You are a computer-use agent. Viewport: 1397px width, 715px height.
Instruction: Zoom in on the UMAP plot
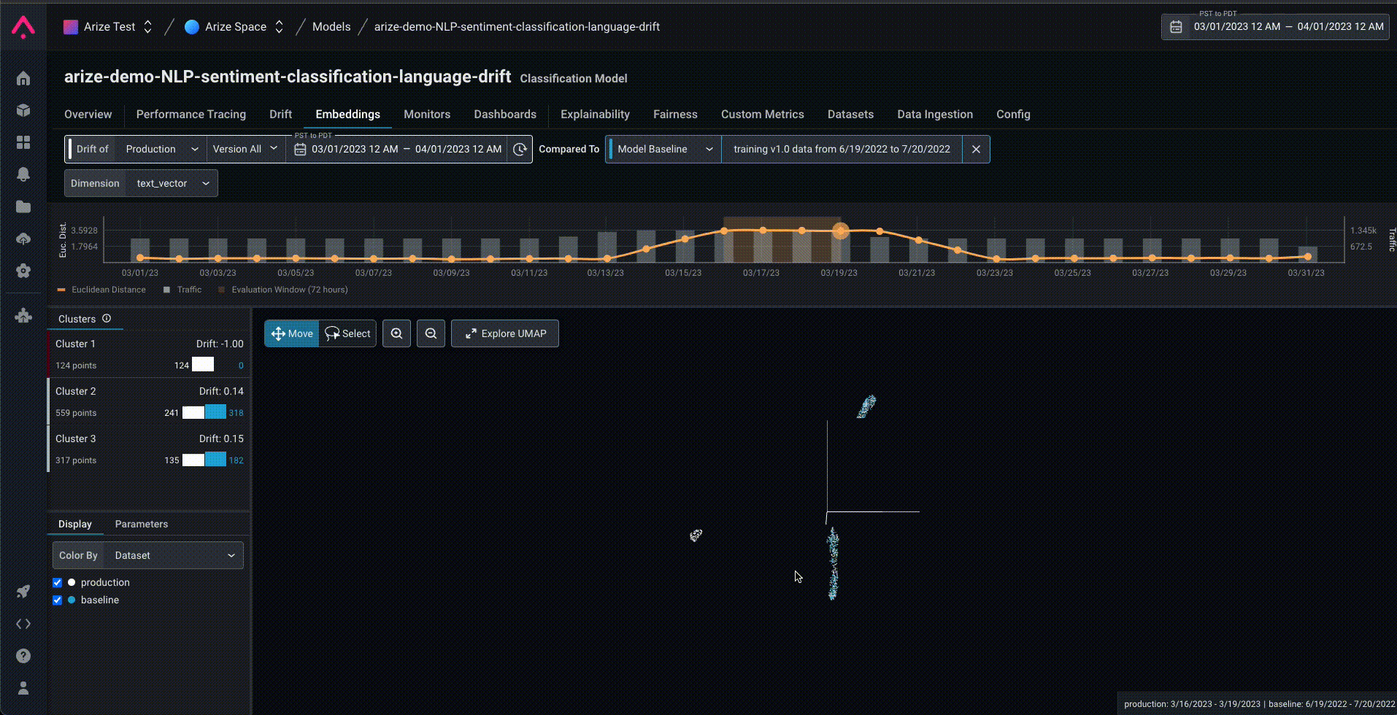tap(396, 333)
